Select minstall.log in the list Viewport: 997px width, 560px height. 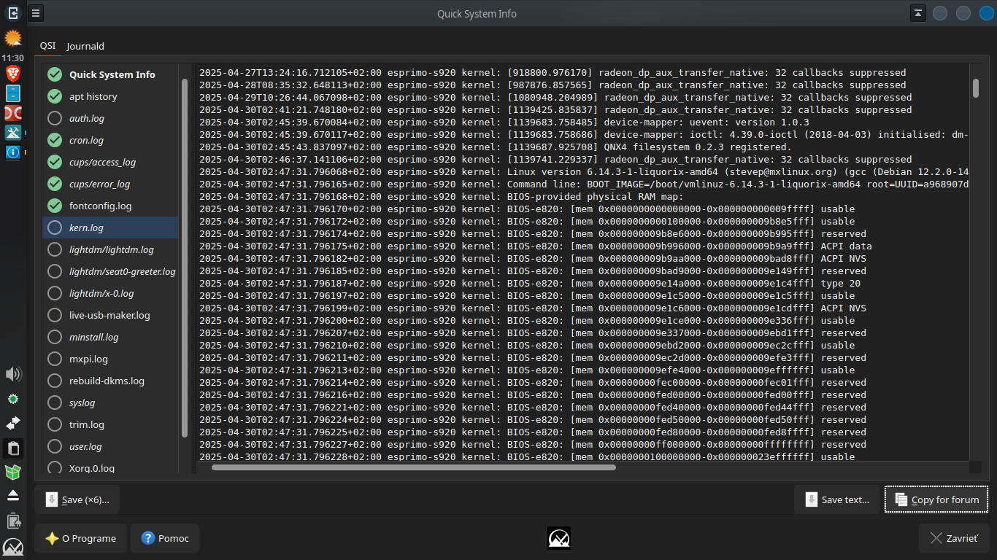tap(110, 337)
